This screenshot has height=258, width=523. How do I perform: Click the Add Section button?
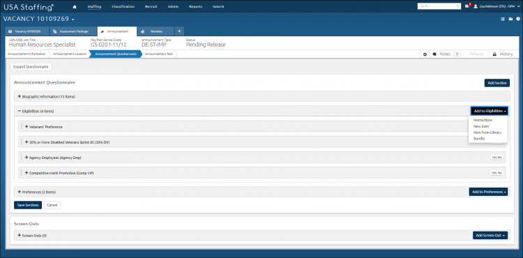pos(497,83)
